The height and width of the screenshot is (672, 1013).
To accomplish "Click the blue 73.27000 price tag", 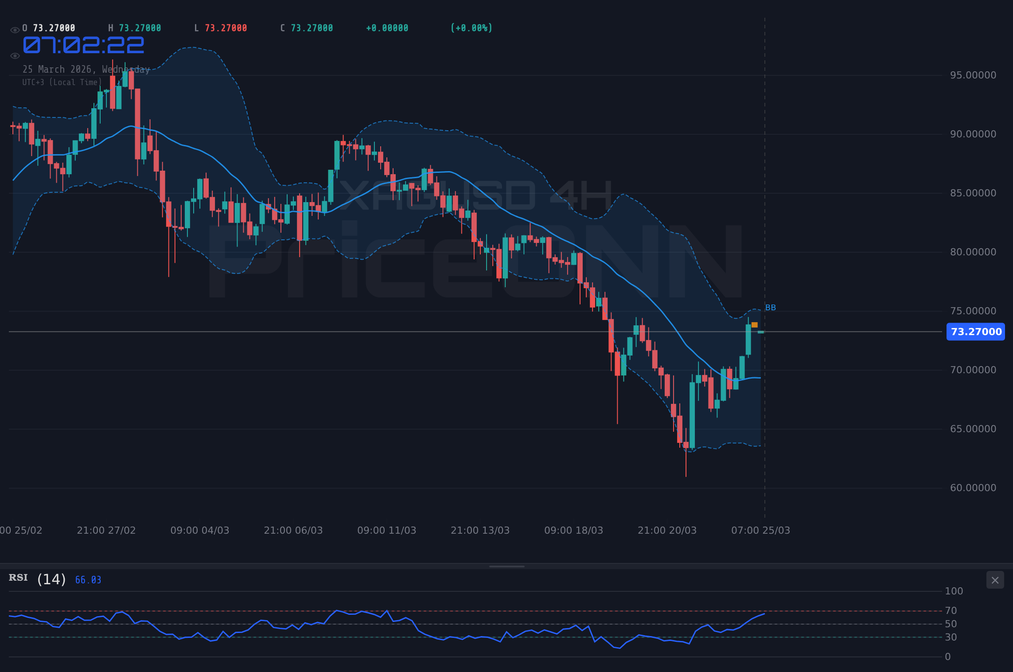I will tap(975, 332).
